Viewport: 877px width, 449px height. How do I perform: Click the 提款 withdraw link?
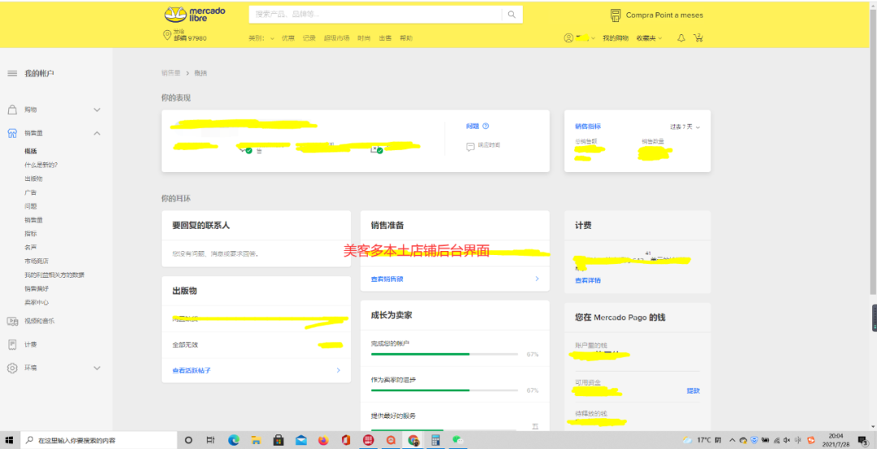coord(693,391)
